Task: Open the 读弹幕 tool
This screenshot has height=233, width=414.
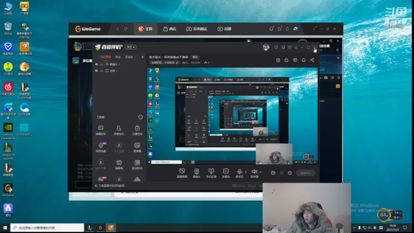Action: point(137,148)
